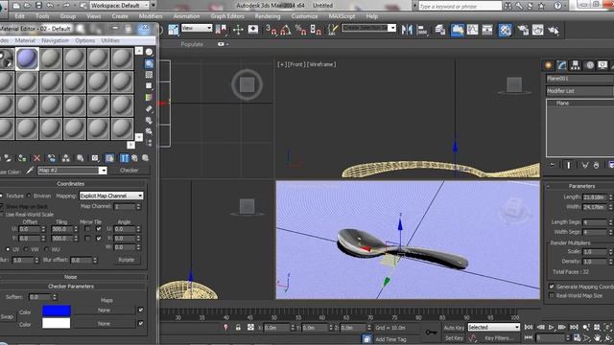Enable Real-World Map Size checkbox
The width and height of the screenshot is (614, 345).
pos(552,295)
